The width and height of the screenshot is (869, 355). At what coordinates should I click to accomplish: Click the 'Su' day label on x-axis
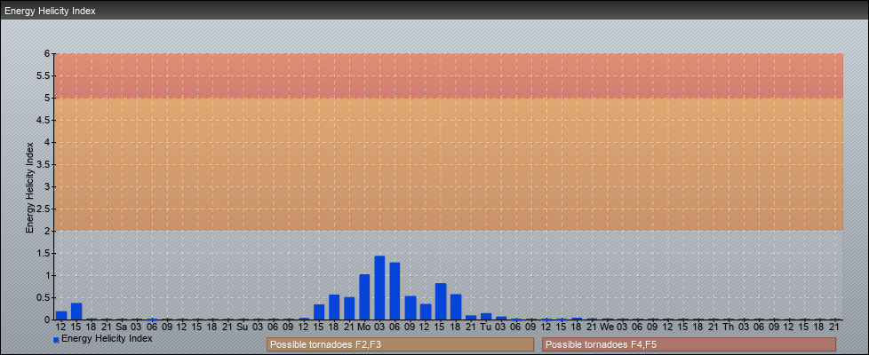click(242, 327)
